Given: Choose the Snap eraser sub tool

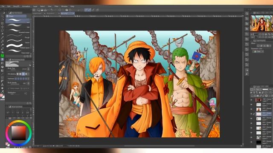Looking at the screenshot, I should click(18, 51).
